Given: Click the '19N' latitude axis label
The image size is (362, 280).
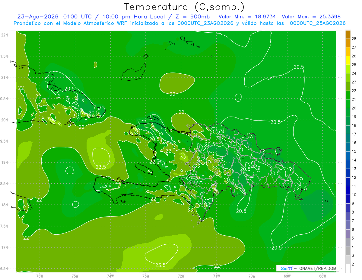Looking at the screenshot, I should coord(5,163).
